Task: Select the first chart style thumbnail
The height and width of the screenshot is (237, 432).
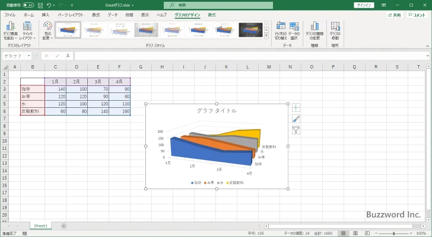Action: (68, 30)
